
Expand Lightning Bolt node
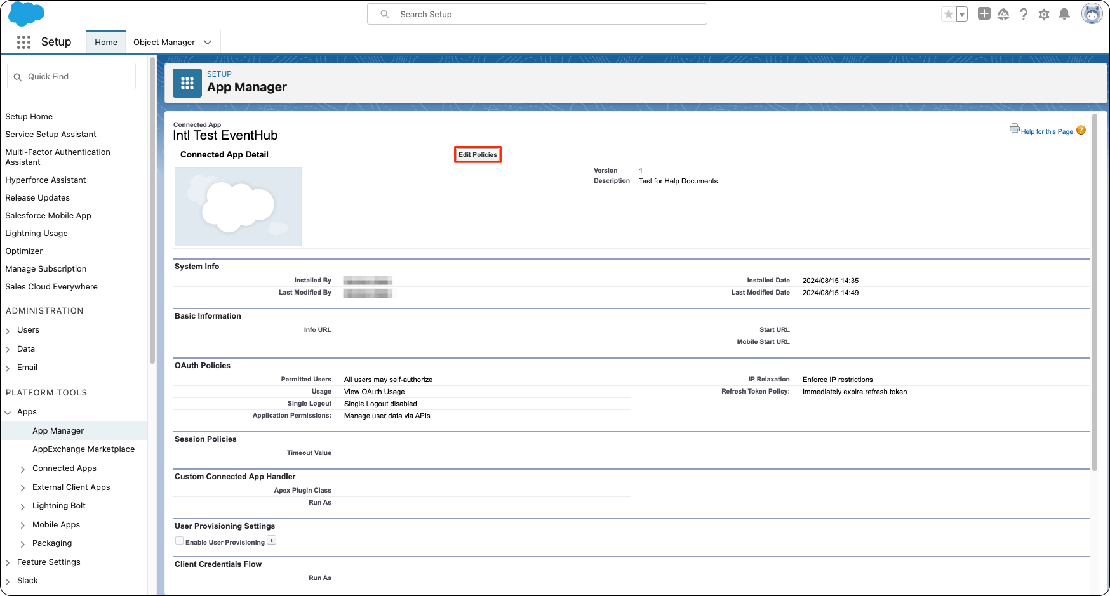click(23, 507)
